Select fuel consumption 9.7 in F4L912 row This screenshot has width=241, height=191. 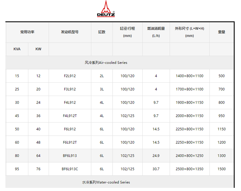[156, 103]
